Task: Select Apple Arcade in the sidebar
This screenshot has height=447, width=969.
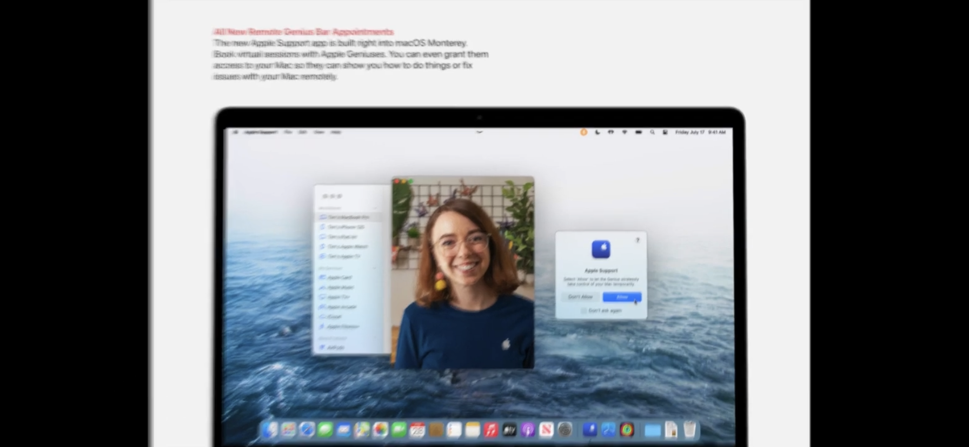Action: pyautogui.click(x=349, y=307)
